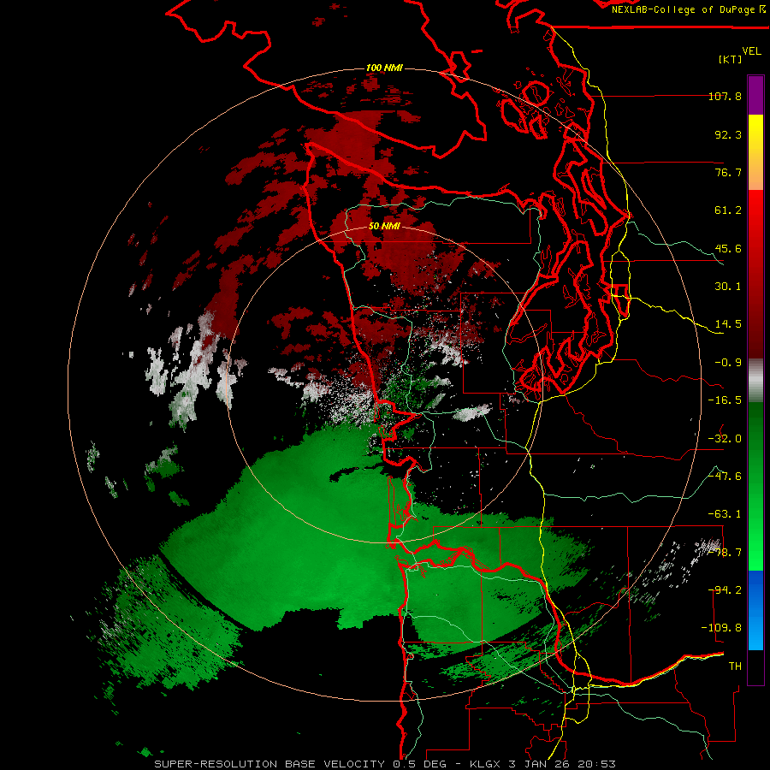Select the -109.8 legend value
Screen dimensions: 770x770
click(x=721, y=628)
